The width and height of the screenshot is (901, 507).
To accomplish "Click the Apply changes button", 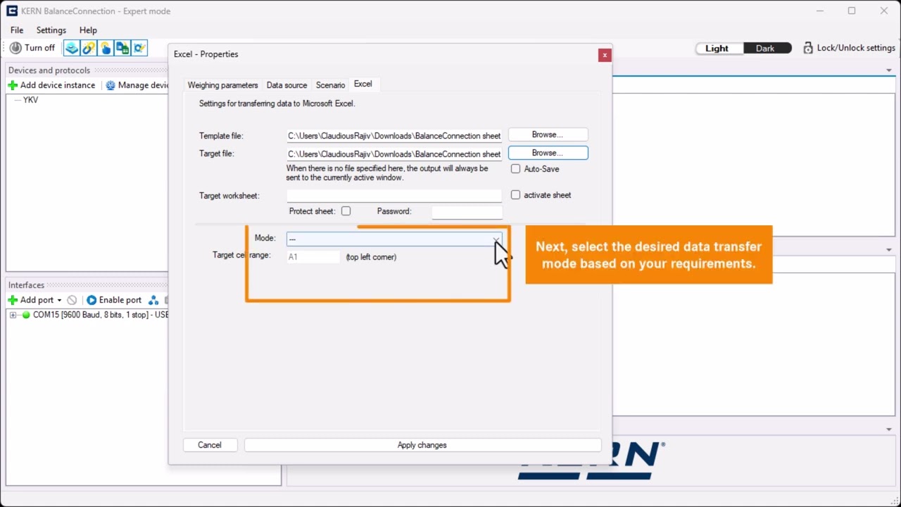I will 422,445.
